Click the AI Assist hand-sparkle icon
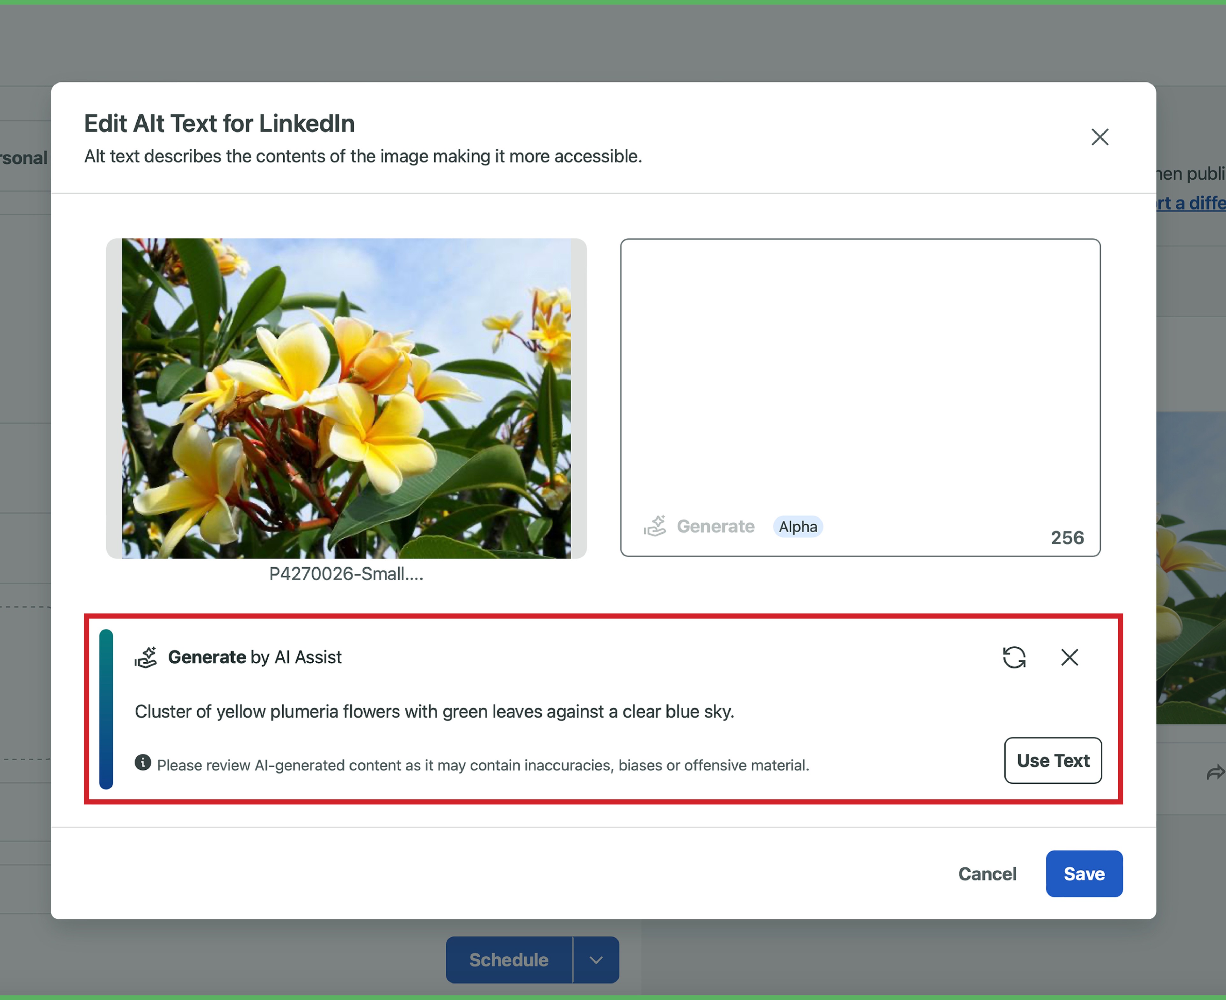This screenshot has width=1226, height=1000. tap(146, 657)
